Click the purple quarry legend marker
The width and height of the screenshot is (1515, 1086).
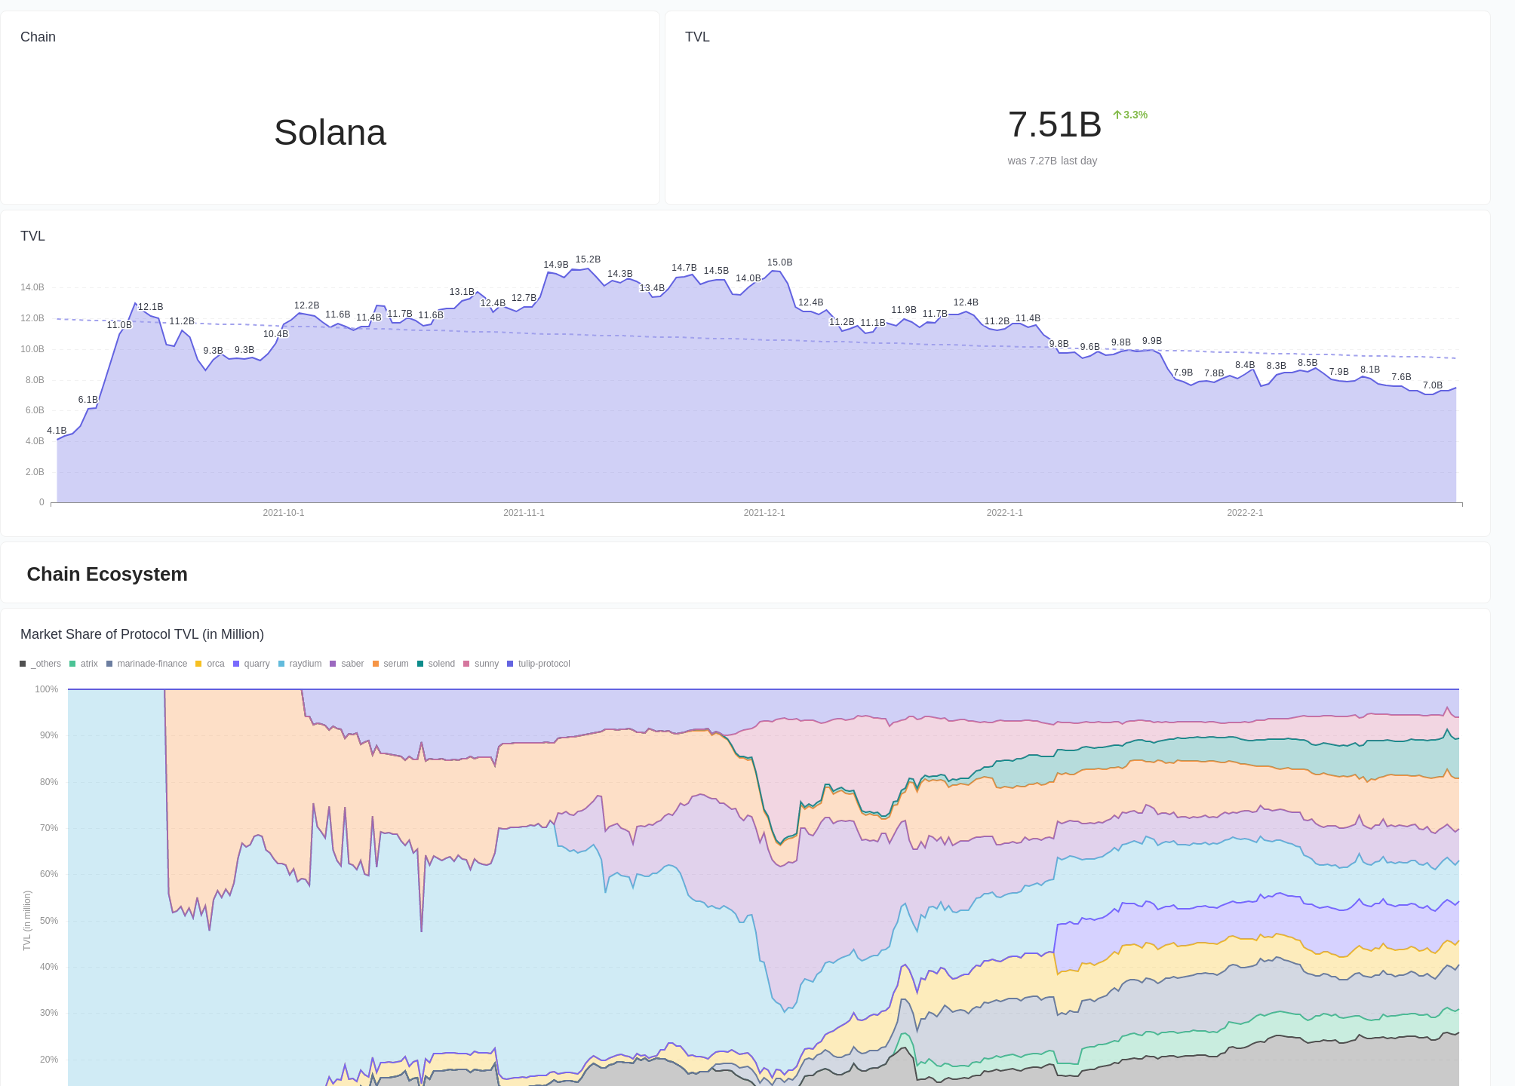(236, 664)
